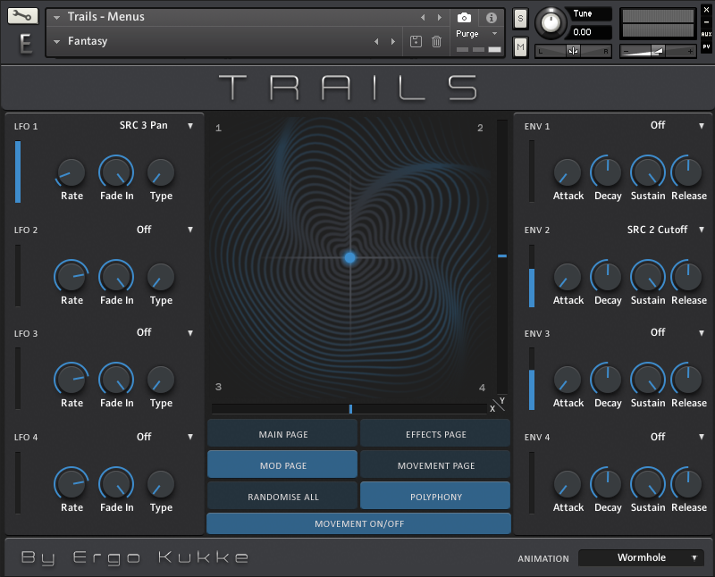Click the blue center dot on XY pad
Viewport: 715px width, 577px height.
pos(350,257)
